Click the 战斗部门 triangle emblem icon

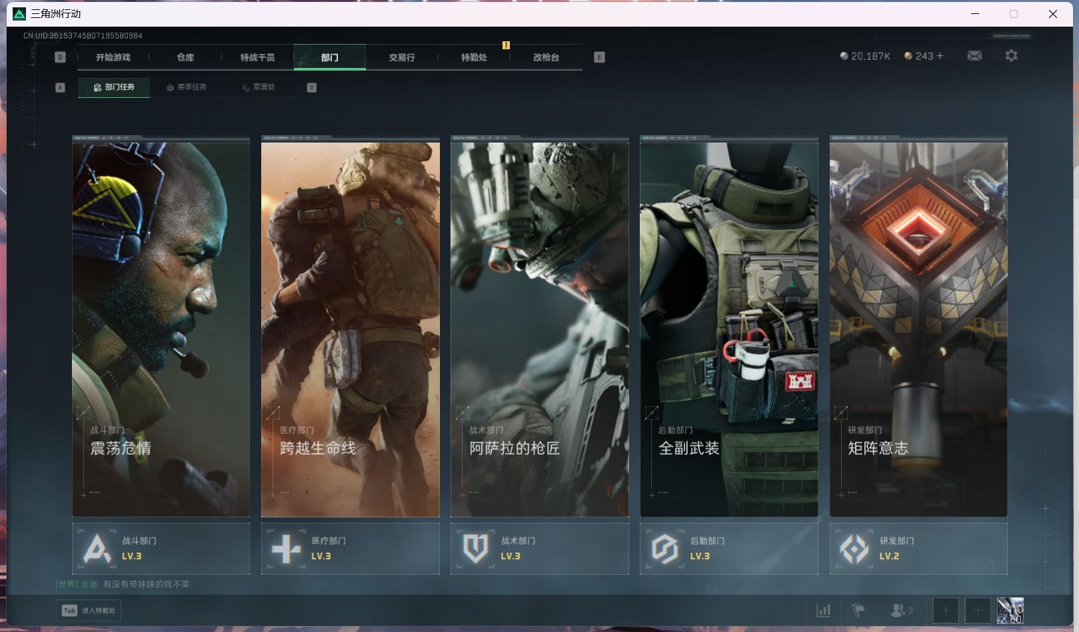(x=97, y=549)
